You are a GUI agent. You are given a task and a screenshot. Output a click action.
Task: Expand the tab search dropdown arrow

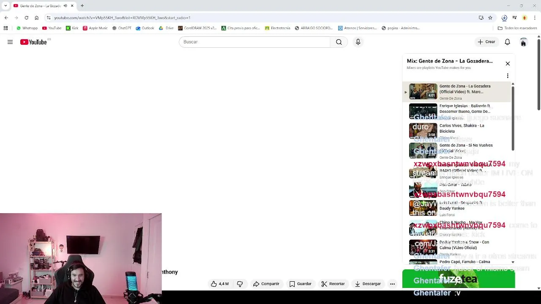pos(5,6)
